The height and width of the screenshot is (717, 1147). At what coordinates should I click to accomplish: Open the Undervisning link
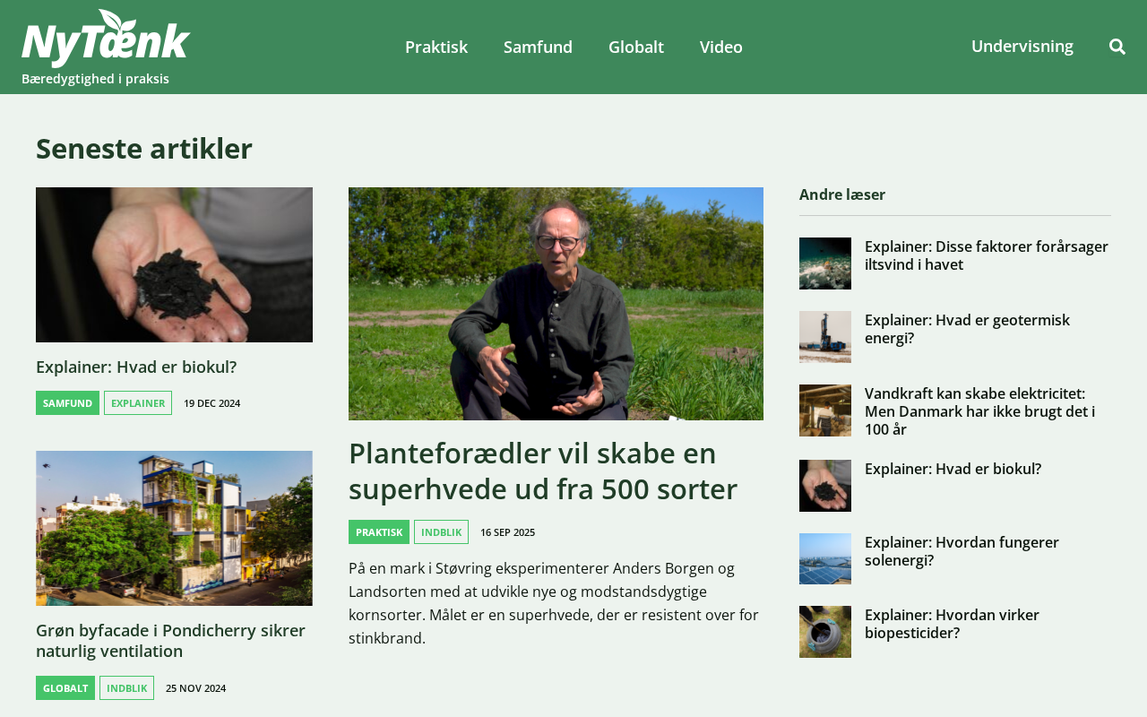[x=1022, y=46]
